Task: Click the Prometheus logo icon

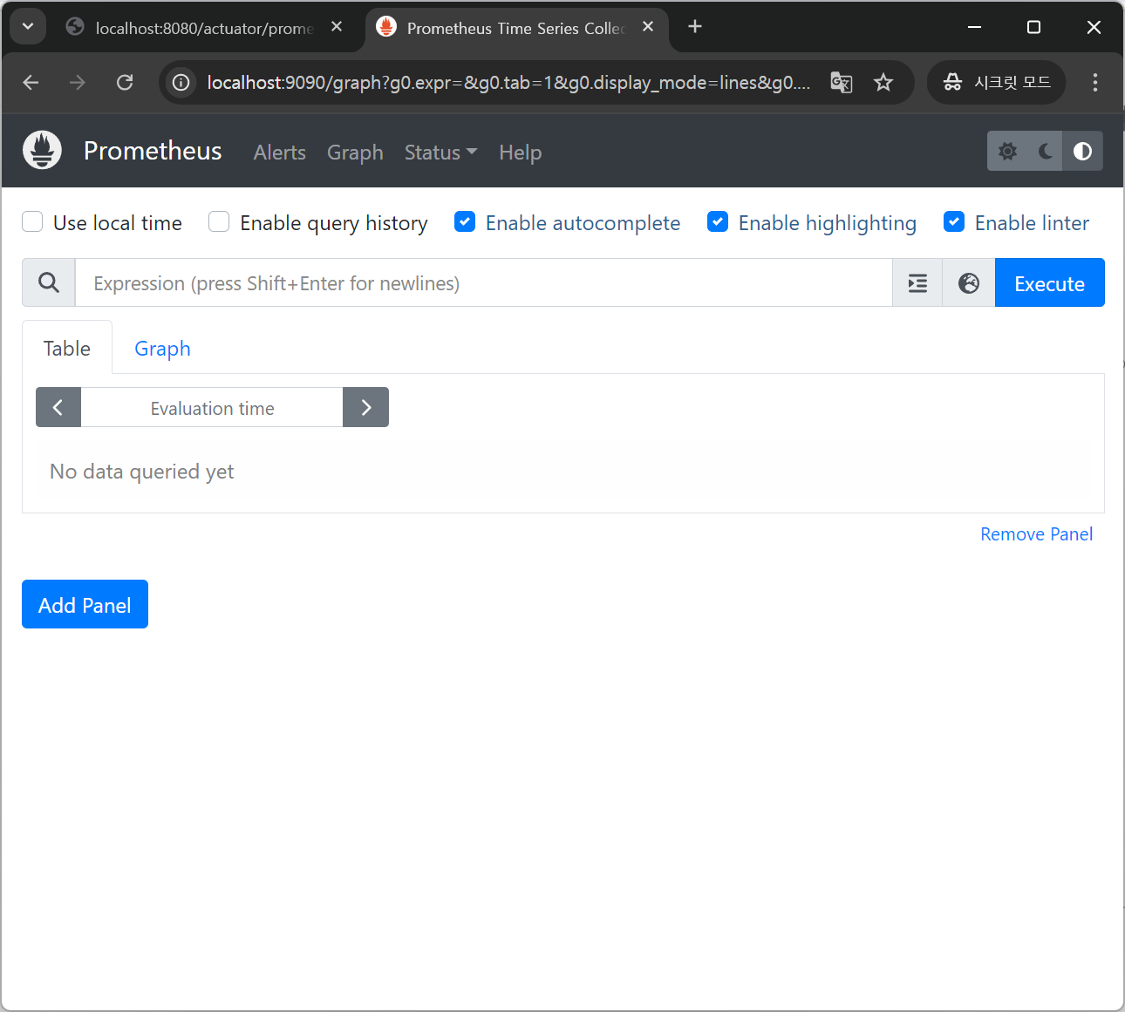Action: 41,149
